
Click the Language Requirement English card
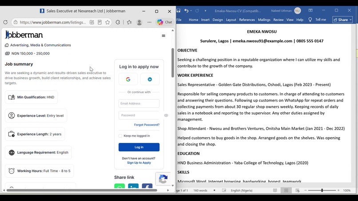click(x=38, y=152)
